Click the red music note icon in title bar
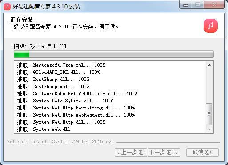 click(7, 7)
